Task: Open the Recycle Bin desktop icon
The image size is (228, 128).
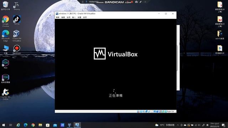Action: coord(6,6)
